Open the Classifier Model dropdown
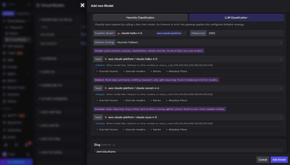 tap(151, 33)
